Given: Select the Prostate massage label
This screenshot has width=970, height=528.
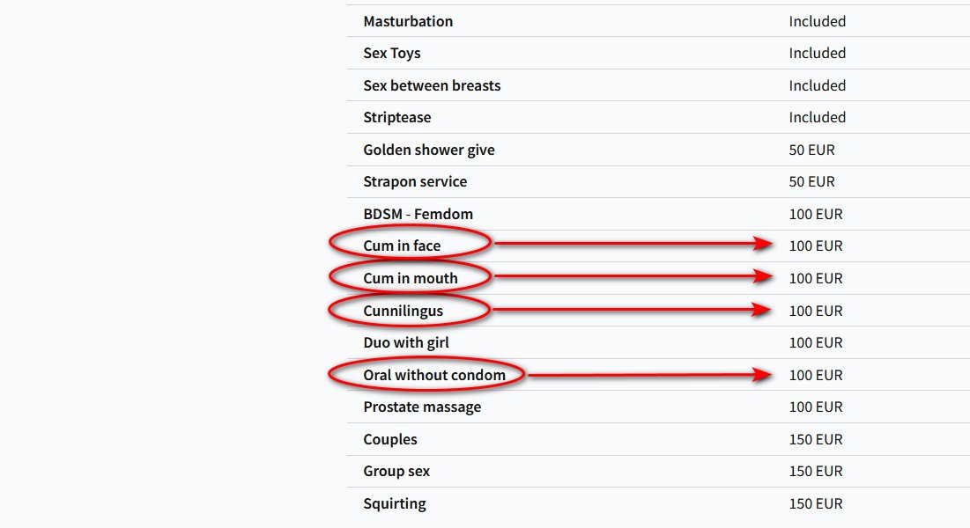Looking at the screenshot, I should coord(422,407).
